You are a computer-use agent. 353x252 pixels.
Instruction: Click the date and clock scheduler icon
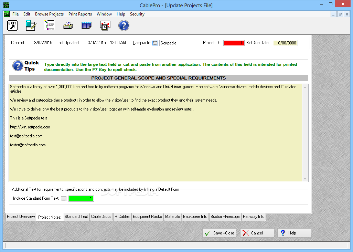pos(105,25)
